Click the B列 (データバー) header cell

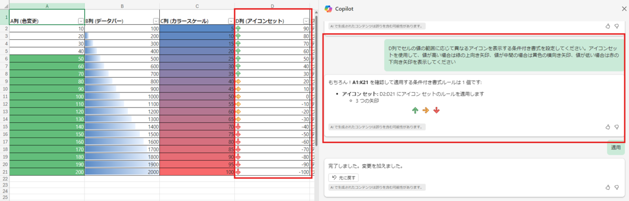coord(122,17)
